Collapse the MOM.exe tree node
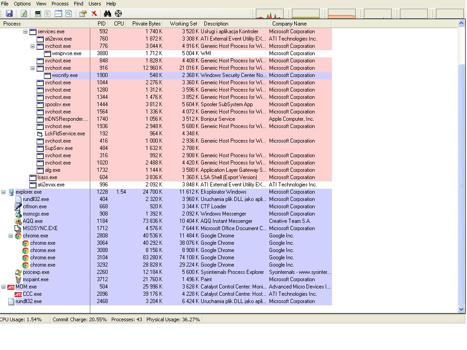The image size is (467, 350). [x=4, y=287]
